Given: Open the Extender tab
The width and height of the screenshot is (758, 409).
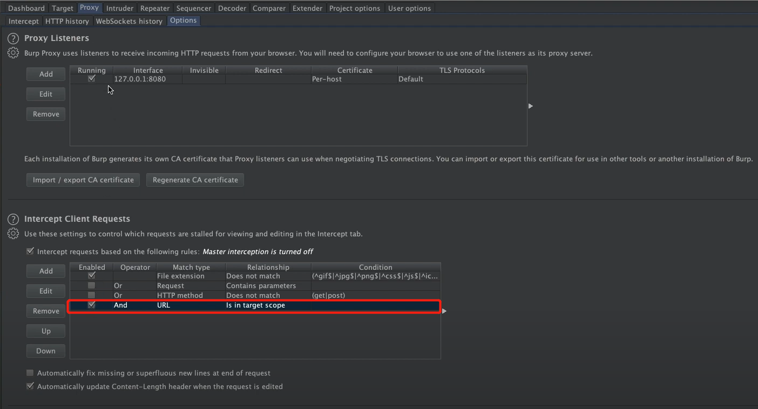Looking at the screenshot, I should 308,8.
